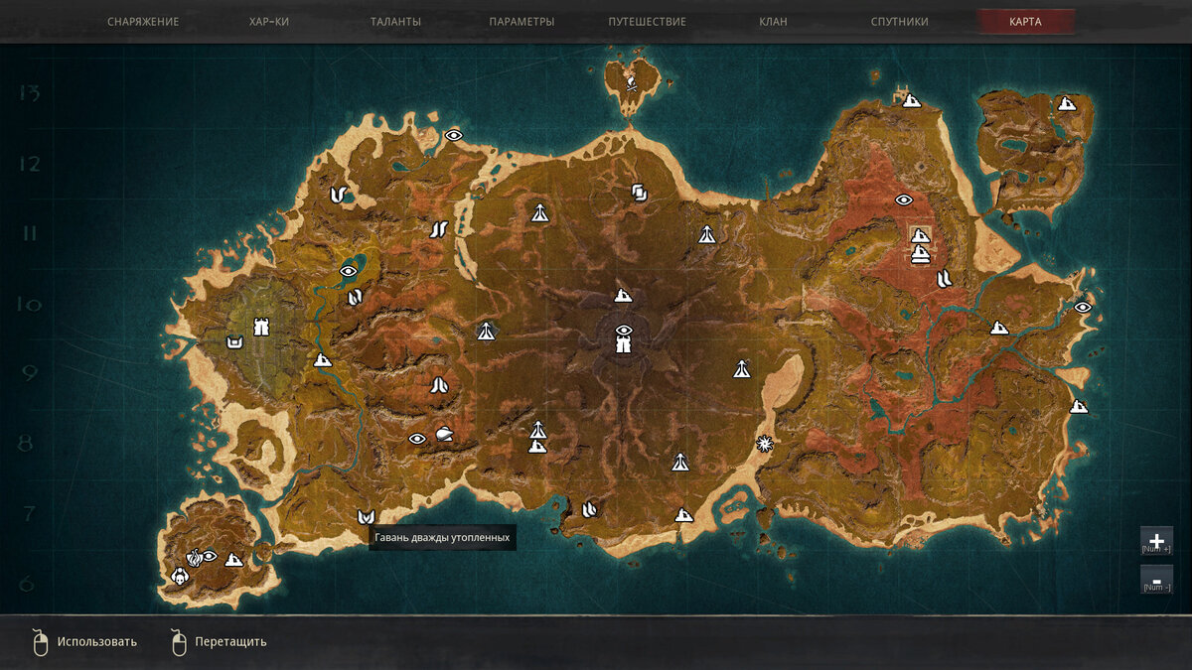Image resolution: width=1192 pixels, height=670 pixels.
Task: Select the boat marker above the central eye
Action: pyautogui.click(x=624, y=295)
